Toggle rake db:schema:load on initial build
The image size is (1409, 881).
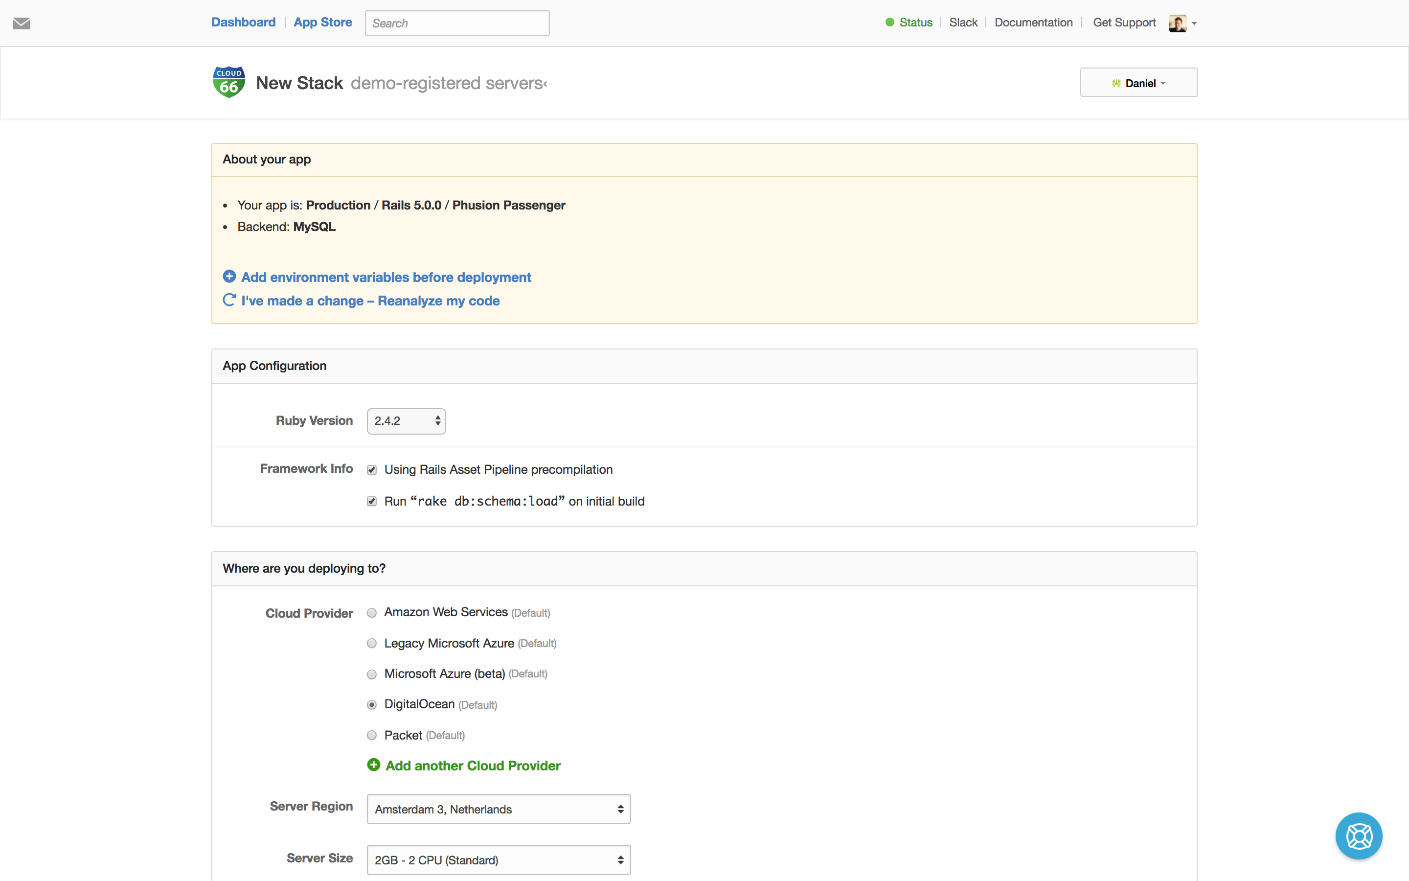coord(372,500)
